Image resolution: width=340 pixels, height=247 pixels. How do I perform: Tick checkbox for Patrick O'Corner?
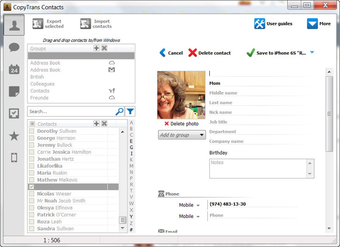(32, 214)
